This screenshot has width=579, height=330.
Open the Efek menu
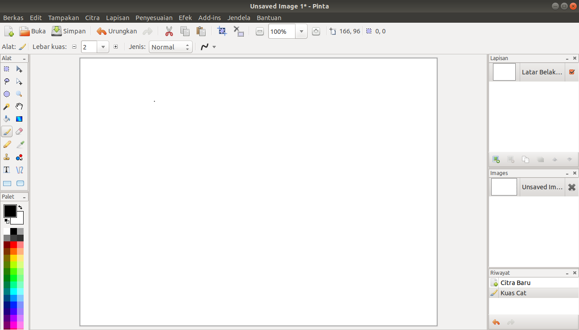(185, 18)
